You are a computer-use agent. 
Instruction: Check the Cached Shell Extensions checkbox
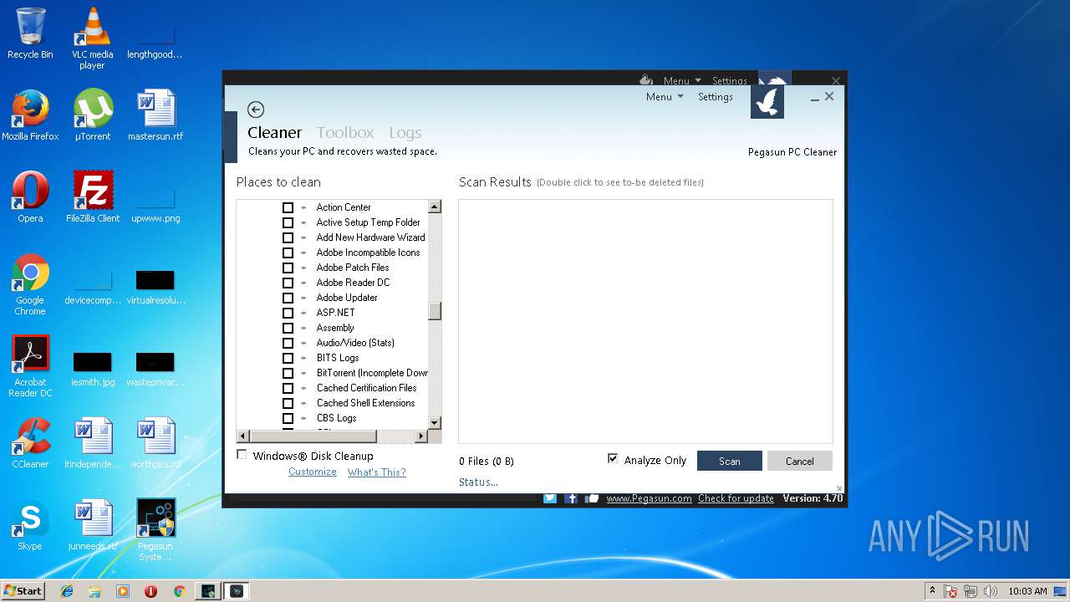click(288, 403)
